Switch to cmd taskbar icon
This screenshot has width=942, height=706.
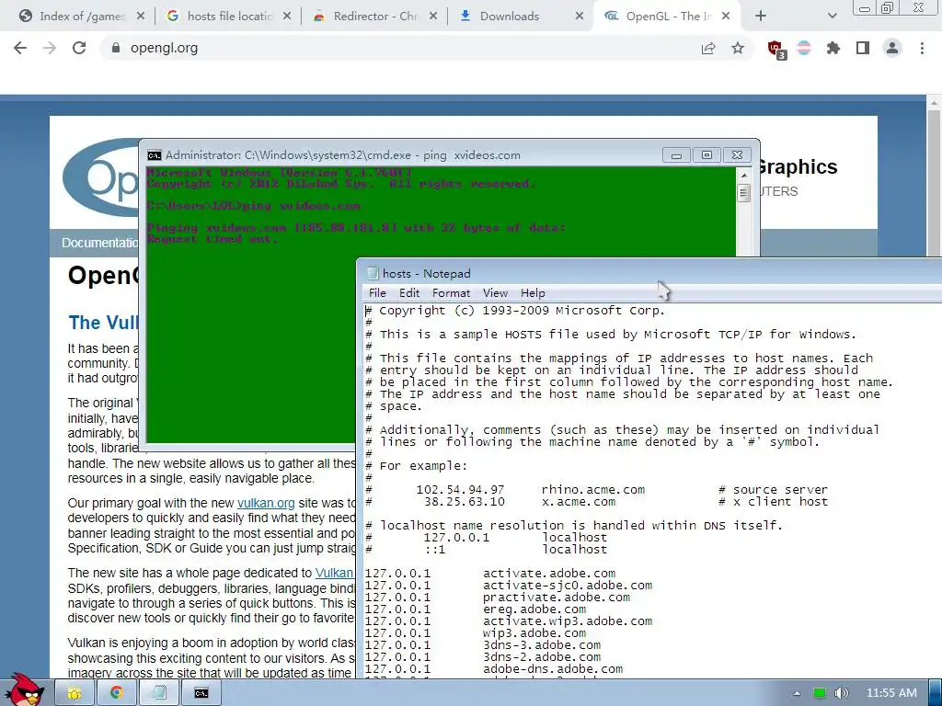click(x=201, y=693)
